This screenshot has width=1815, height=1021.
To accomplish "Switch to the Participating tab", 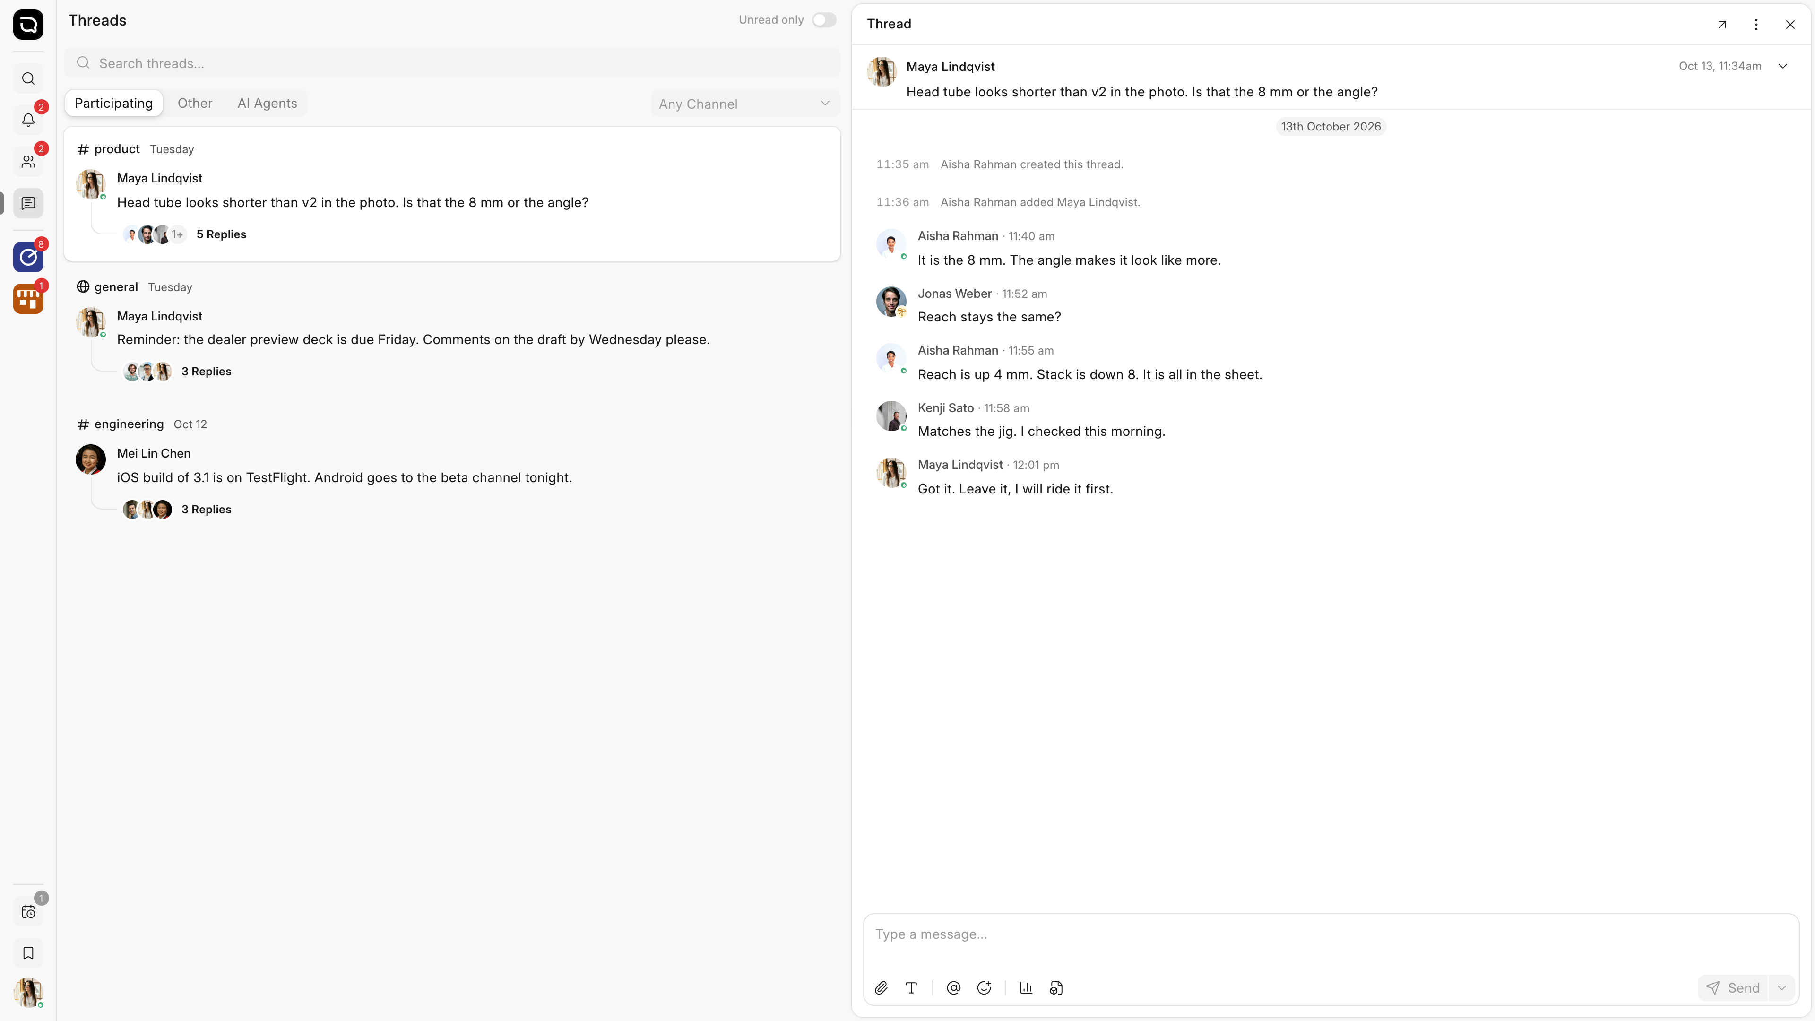I will pyautogui.click(x=113, y=104).
